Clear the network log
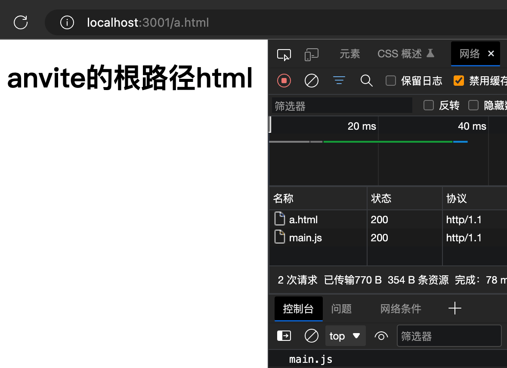This screenshot has height=368, width=507. [311, 81]
